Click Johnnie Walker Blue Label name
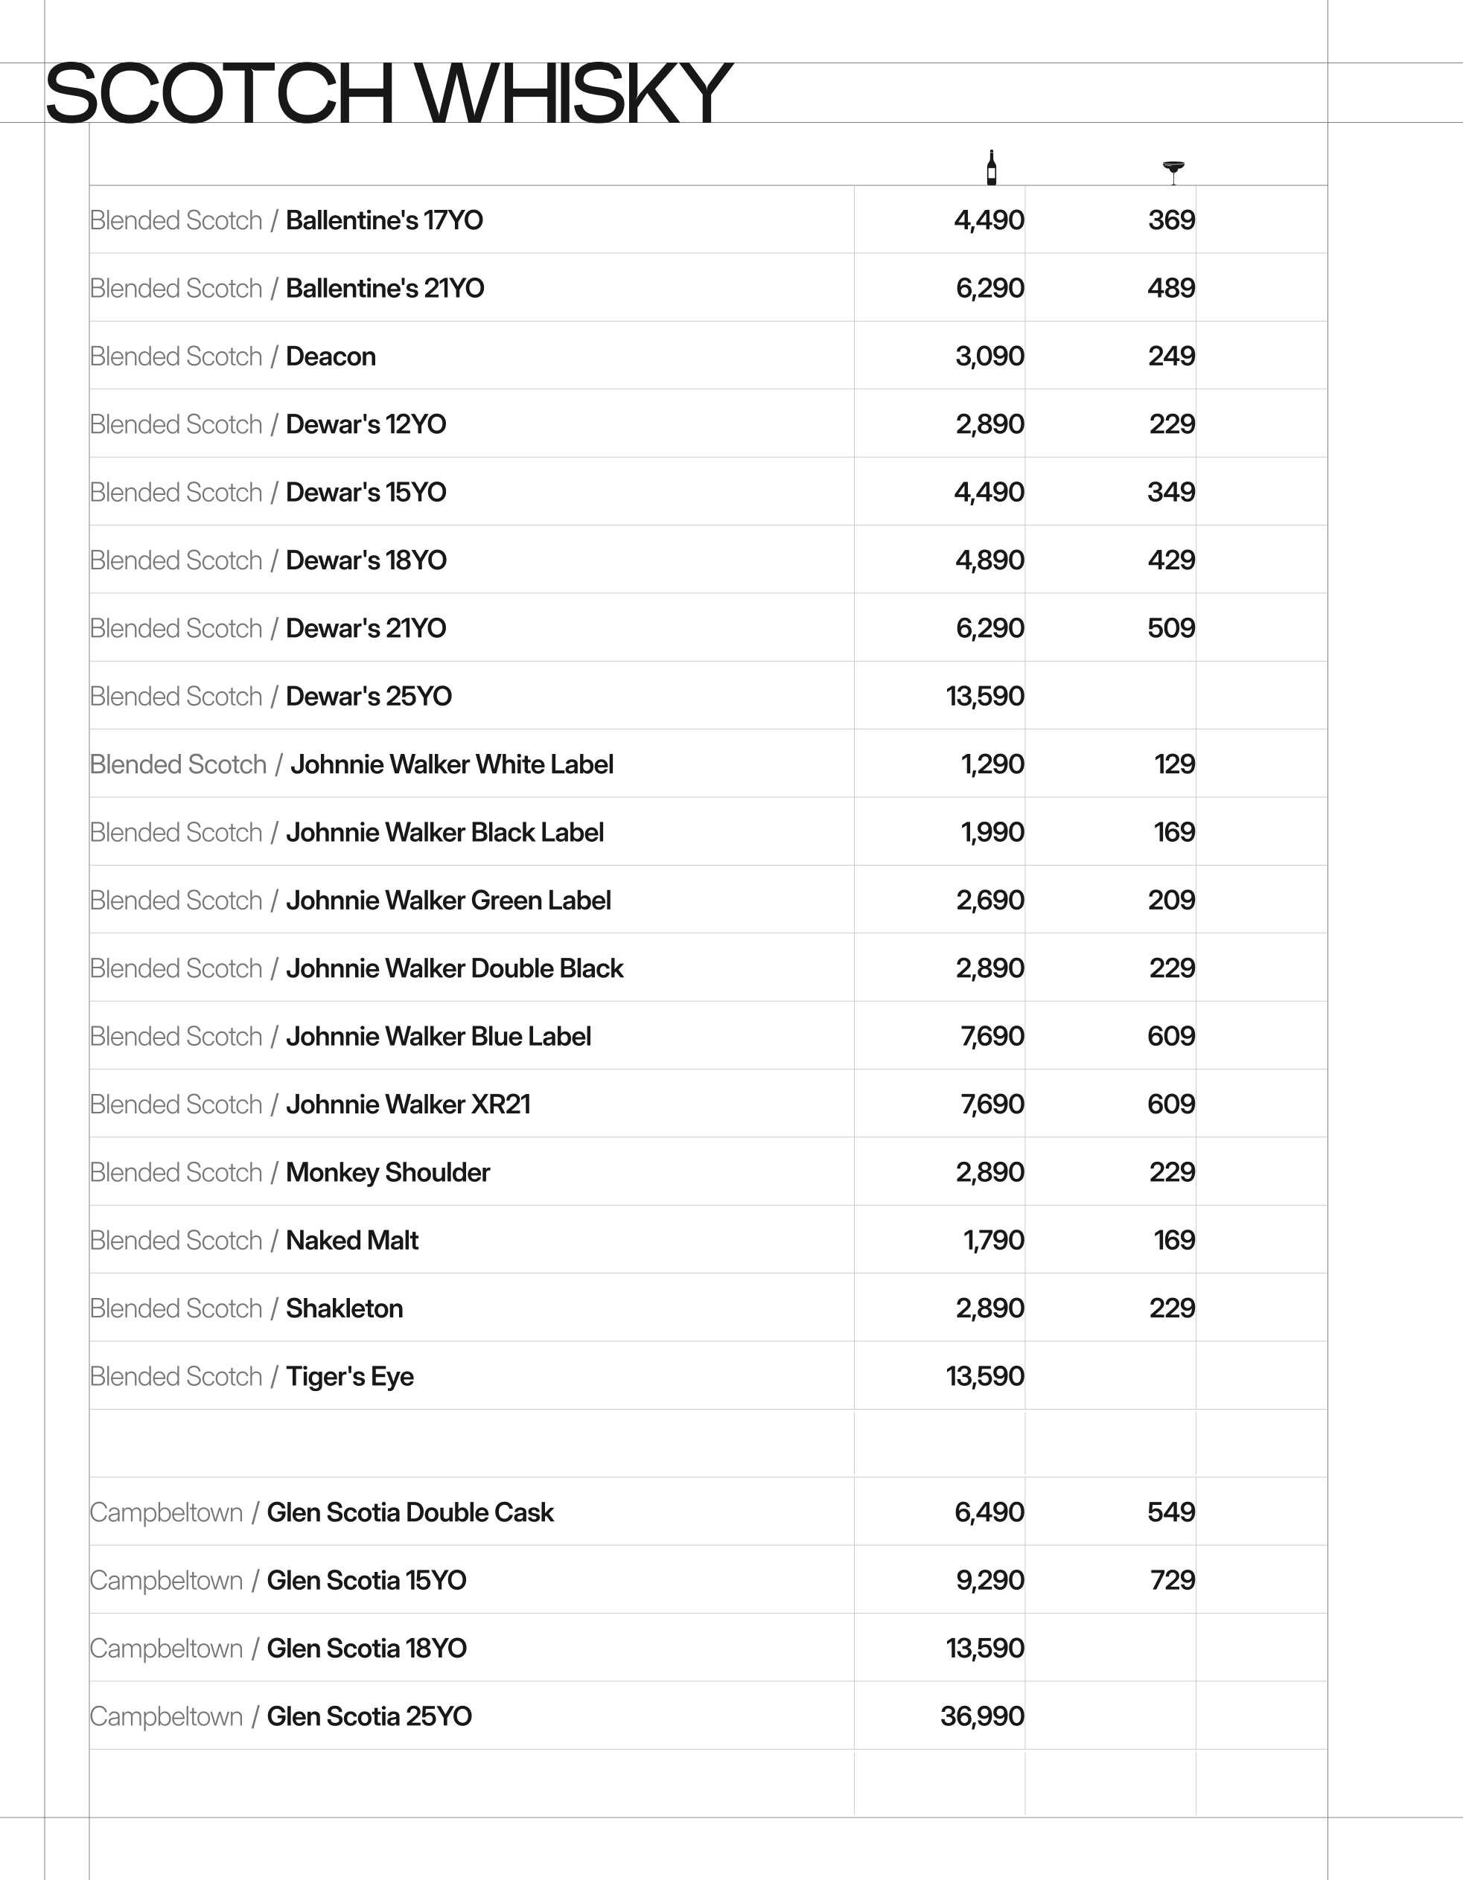Viewport: 1463px width, 1880px height. [x=439, y=1037]
